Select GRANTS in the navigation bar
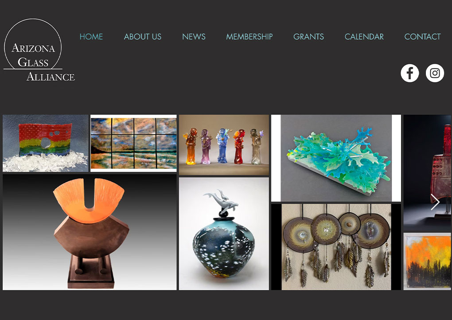 coord(308,37)
